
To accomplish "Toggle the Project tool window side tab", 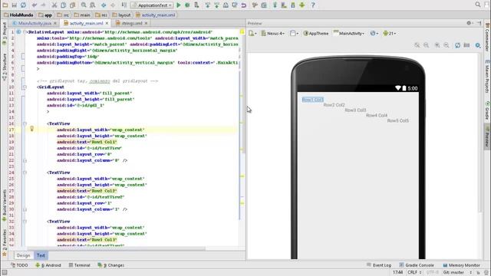I will (x=5, y=33).
